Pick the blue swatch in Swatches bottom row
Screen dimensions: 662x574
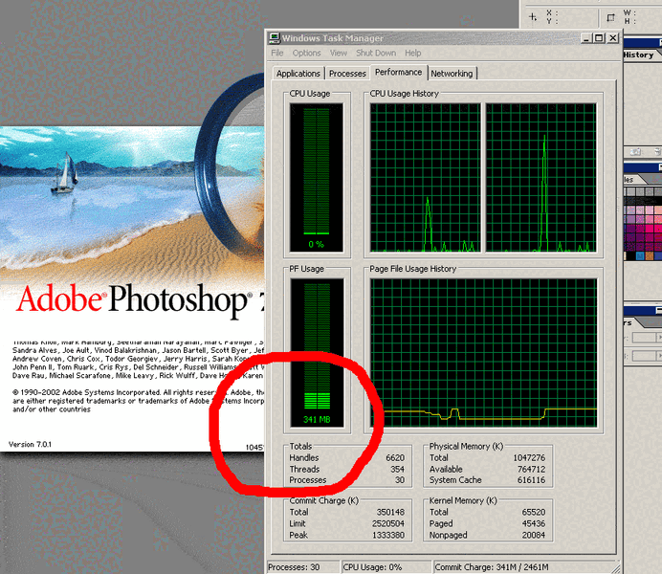[640, 256]
